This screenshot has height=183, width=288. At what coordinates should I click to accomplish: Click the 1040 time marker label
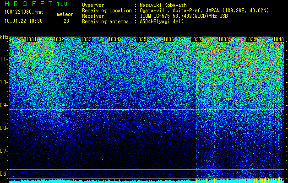[279, 39]
